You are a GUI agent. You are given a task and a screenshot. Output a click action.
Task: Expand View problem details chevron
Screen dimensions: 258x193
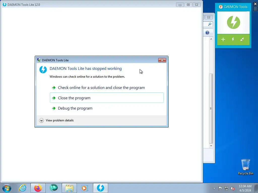click(42, 120)
